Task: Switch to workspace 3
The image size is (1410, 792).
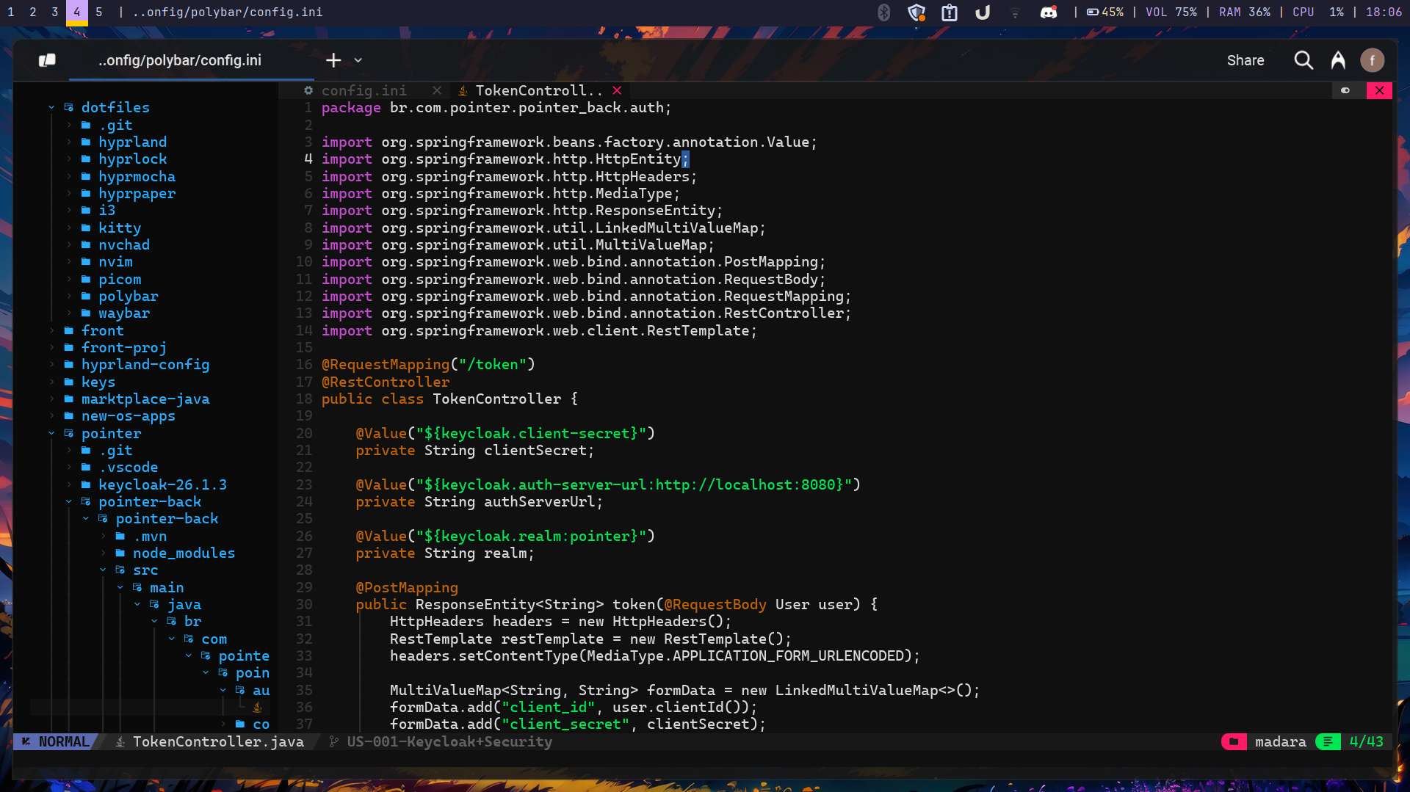Action: (55, 12)
